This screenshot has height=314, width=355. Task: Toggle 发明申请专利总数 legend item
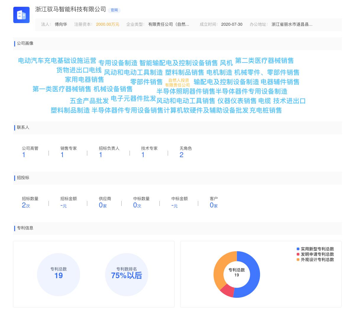point(315,254)
